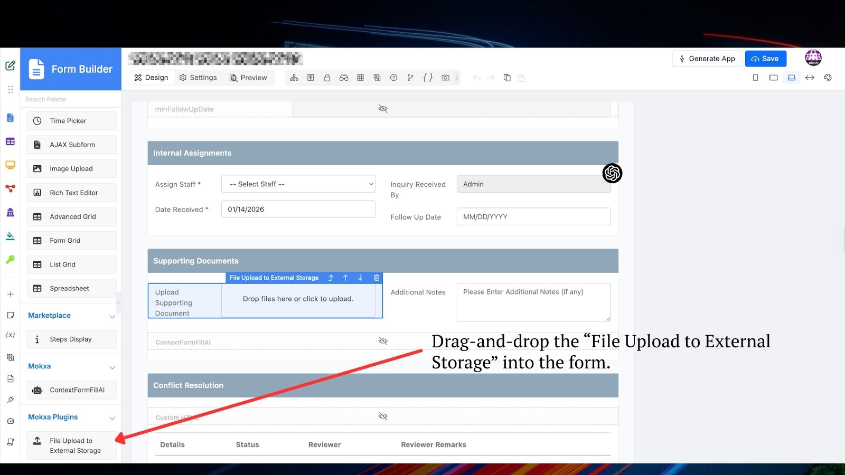Screen dimensions: 845x475
Task: Open the color palette theme icon
Action: click(x=828, y=78)
